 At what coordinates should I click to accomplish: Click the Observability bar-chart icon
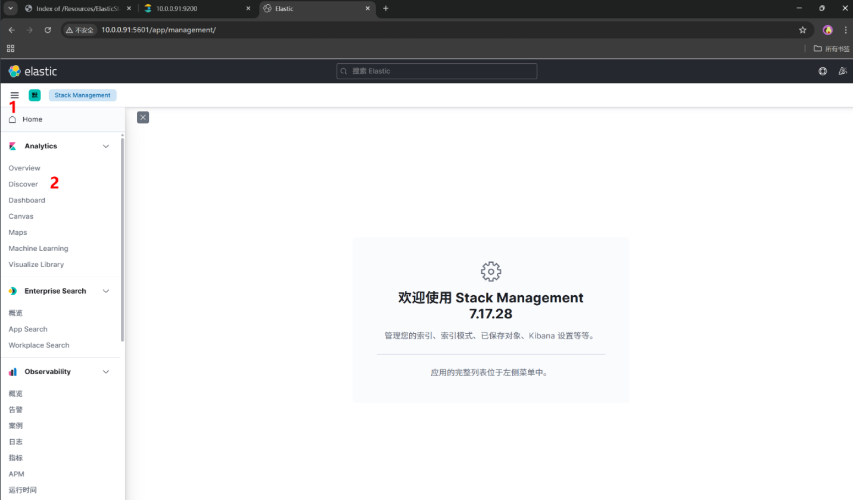click(x=13, y=371)
